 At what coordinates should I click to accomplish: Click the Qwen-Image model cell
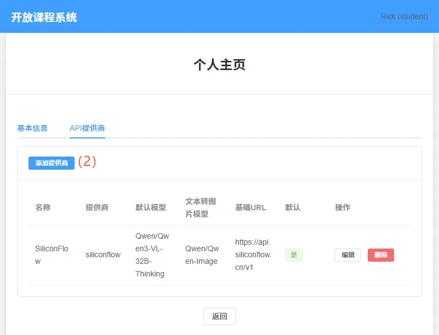[202, 255]
